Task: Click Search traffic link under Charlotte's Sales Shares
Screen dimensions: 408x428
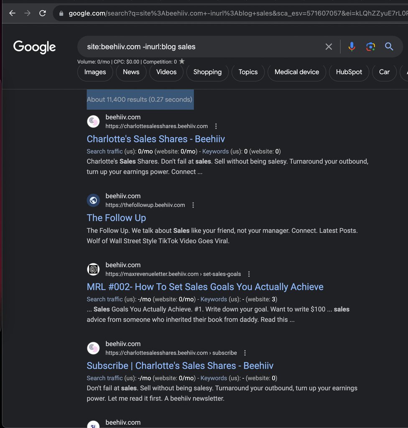Action: [x=105, y=151]
